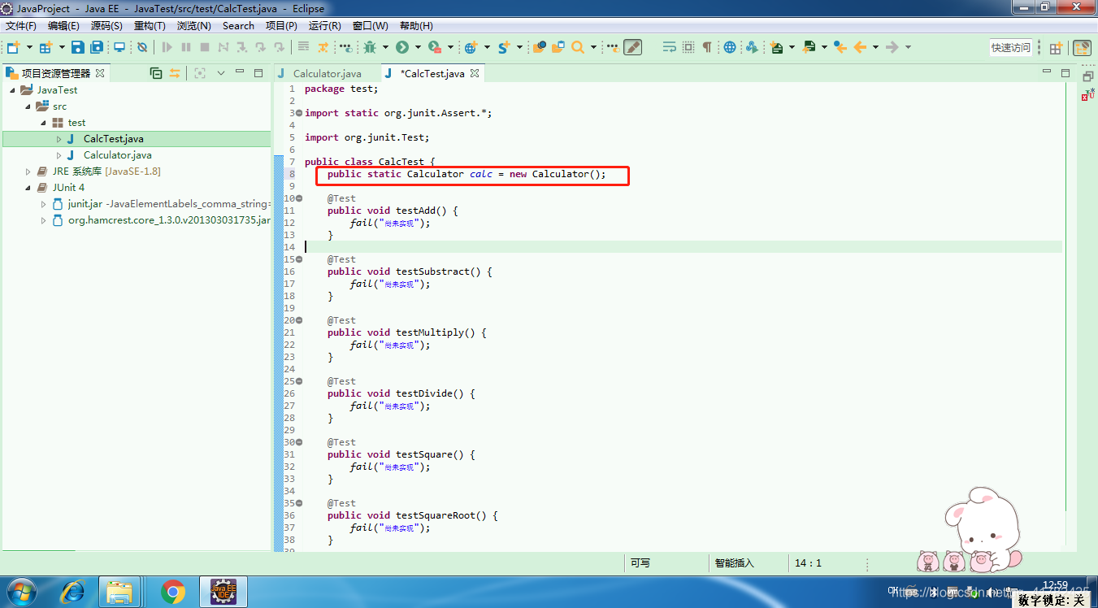Screen dimensions: 1098x608
Task: Click the 可写 status bar field
Action: coord(640,562)
